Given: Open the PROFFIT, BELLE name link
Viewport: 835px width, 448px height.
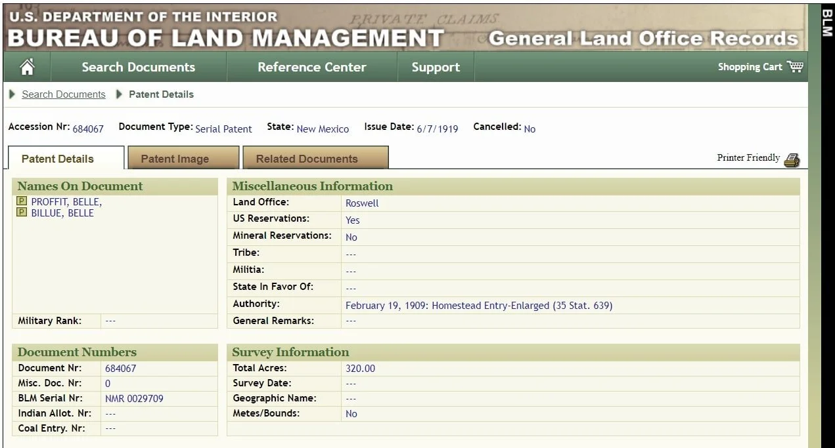Looking at the screenshot, I should coord(66,202).
